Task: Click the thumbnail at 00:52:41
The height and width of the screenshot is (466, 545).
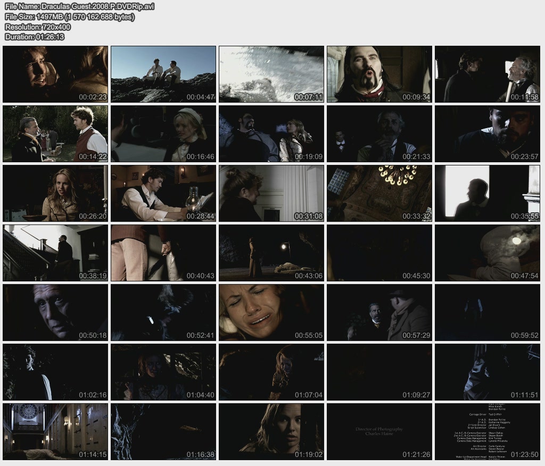Action: pyautogui.click(x=163, y=312)
